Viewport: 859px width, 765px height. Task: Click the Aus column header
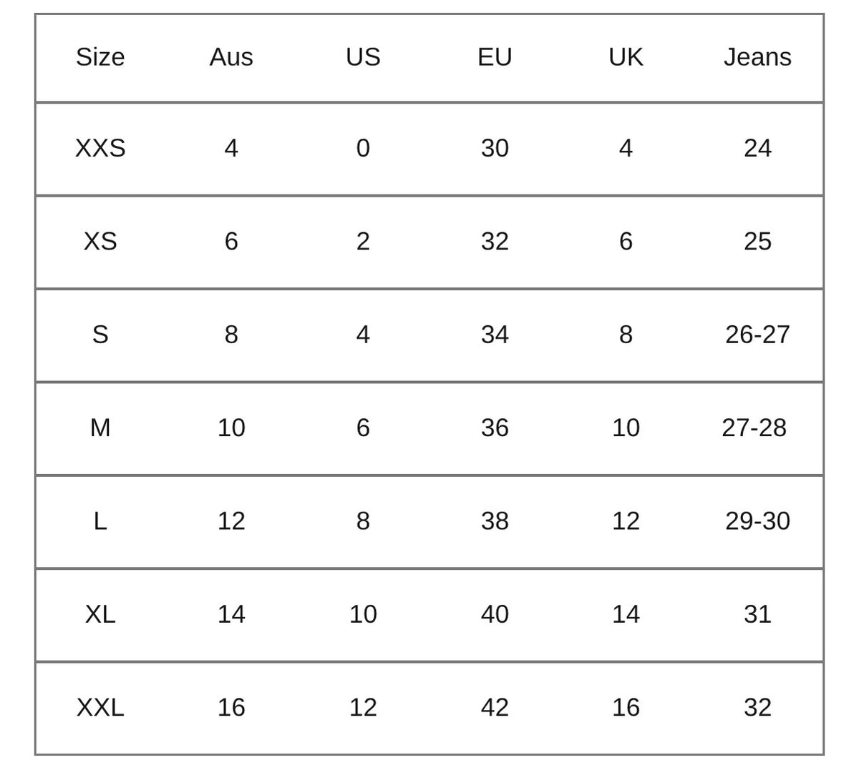[231, 57]
